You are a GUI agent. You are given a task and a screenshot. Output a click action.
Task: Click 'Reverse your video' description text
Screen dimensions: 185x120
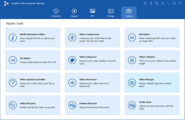94,85
